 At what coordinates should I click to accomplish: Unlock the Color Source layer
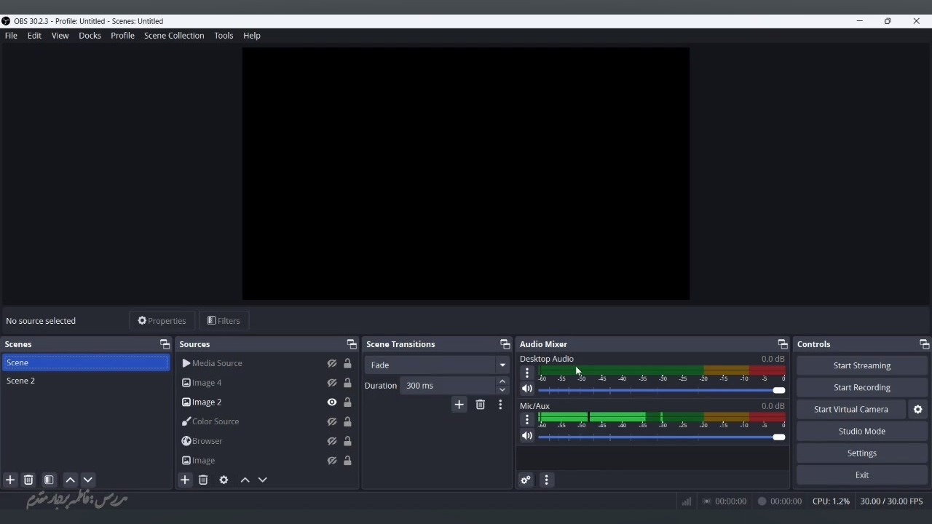347,422
